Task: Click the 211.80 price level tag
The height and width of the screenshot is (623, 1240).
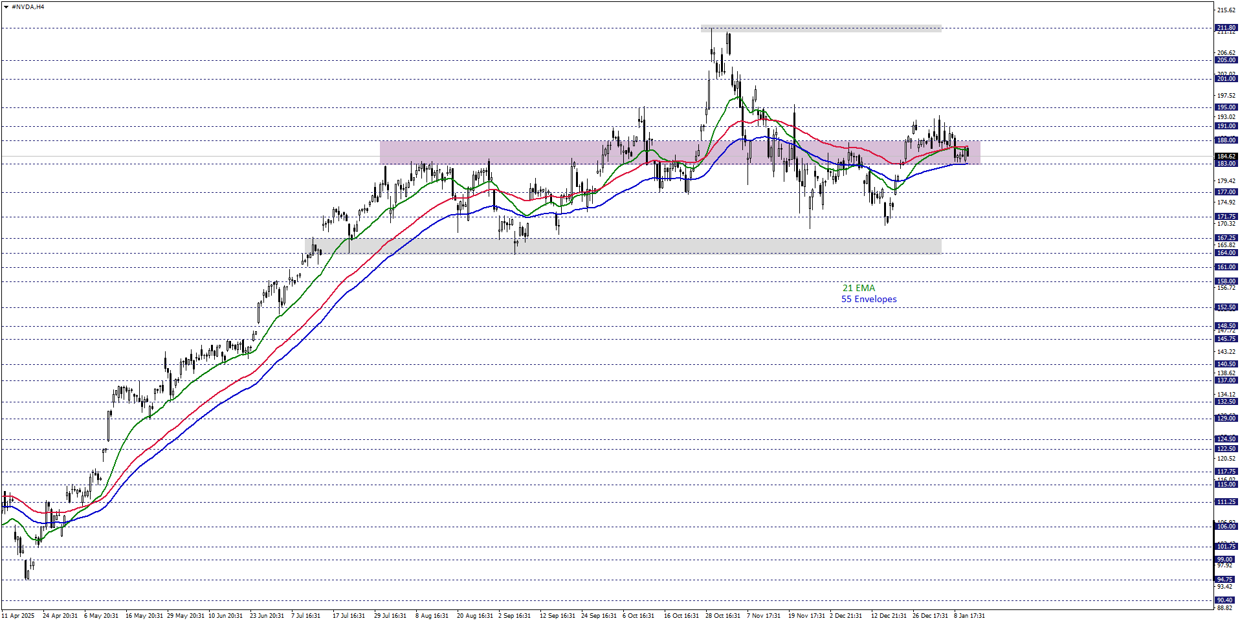Action: 1226,28
